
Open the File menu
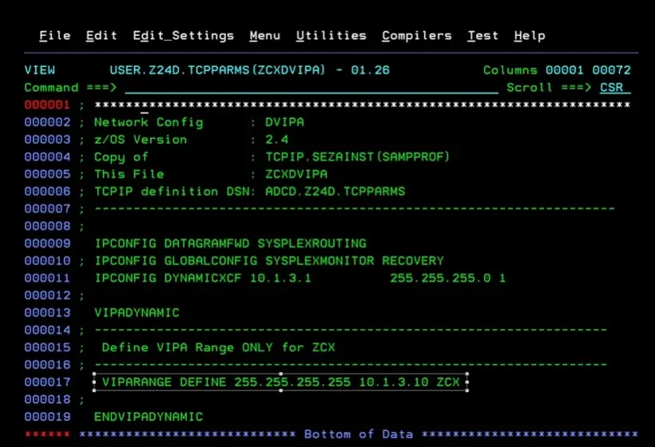click(55, 36)
